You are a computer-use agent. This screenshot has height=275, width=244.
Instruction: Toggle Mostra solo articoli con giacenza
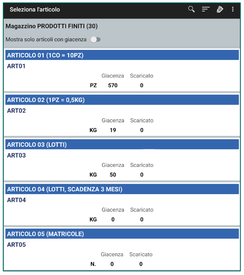tap(95, 40)
